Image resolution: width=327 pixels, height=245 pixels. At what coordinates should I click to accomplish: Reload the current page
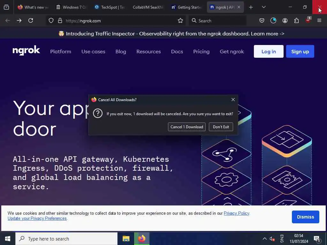click(x=31, y=20)
